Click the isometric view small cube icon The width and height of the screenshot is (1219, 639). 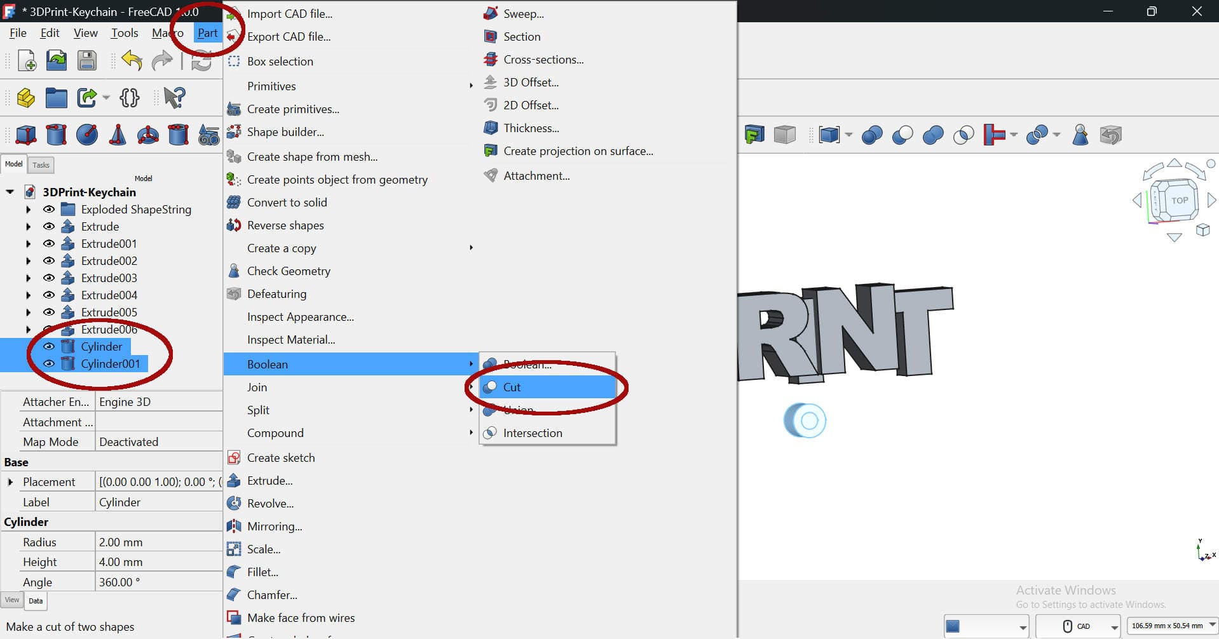click(1202, 230)
